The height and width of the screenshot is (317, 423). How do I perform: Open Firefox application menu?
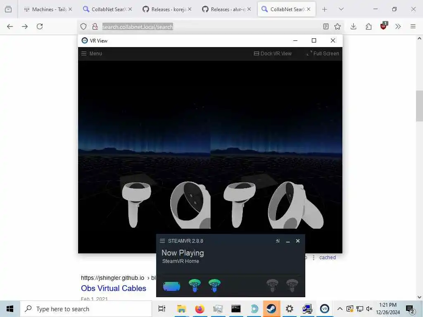pos(413,26)
